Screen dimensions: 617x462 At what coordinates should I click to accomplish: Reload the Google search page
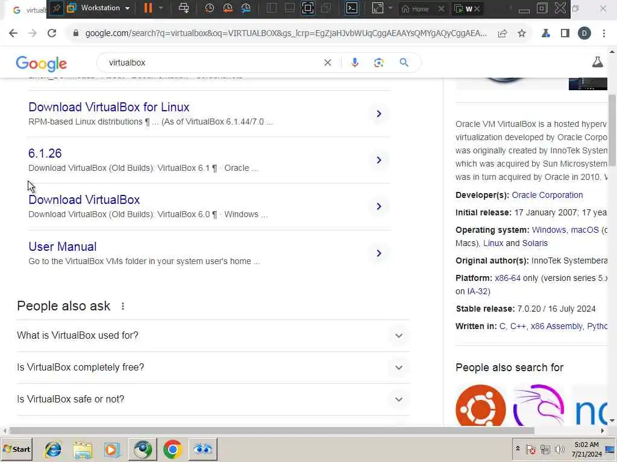[52, 34]
